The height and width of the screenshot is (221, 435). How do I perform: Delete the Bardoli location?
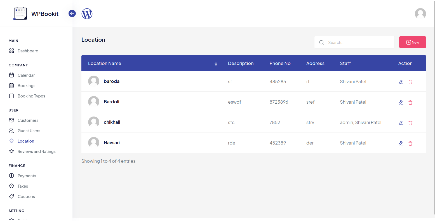[x=410, y=103]
